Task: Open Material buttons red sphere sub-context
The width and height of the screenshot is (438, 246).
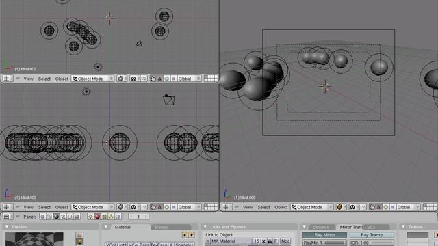Action: (x=97, y=217)
